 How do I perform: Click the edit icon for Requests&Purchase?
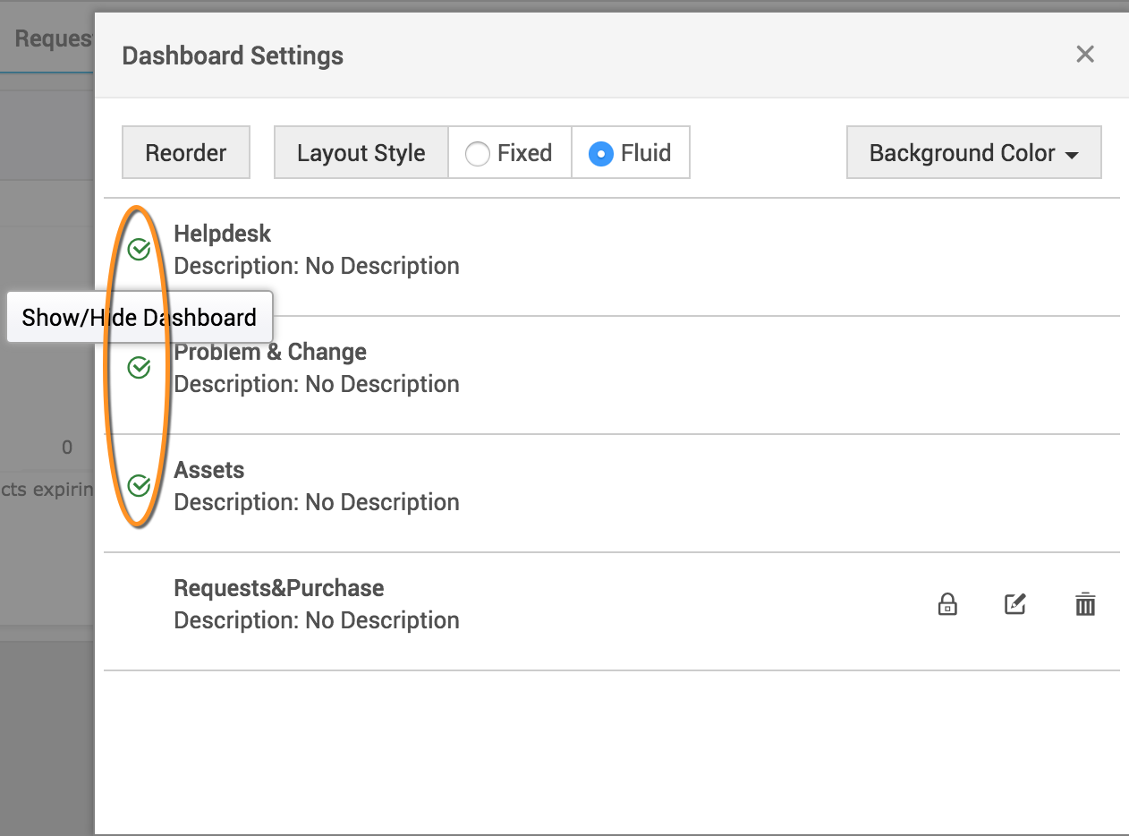(x=1014, y=605)
